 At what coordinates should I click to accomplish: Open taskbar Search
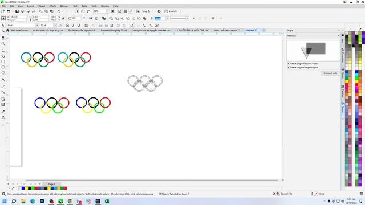coord(14,201)
